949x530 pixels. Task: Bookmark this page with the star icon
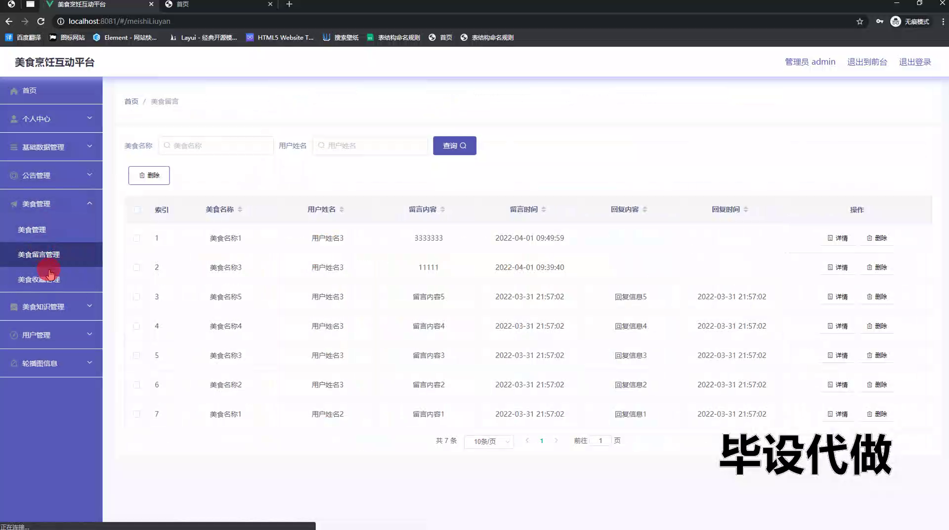pos(860,21)
